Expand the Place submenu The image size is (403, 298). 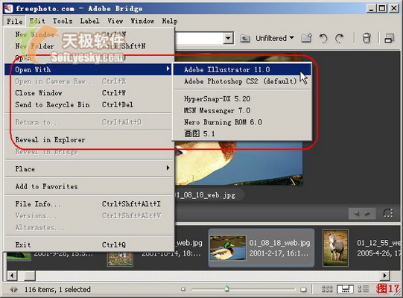88,169
